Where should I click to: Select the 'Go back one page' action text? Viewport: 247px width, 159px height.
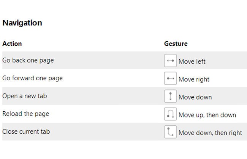click(28, 61)
